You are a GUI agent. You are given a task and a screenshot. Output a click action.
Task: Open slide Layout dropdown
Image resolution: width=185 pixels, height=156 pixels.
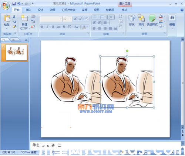pyautogui.click(x=34, y=16)
